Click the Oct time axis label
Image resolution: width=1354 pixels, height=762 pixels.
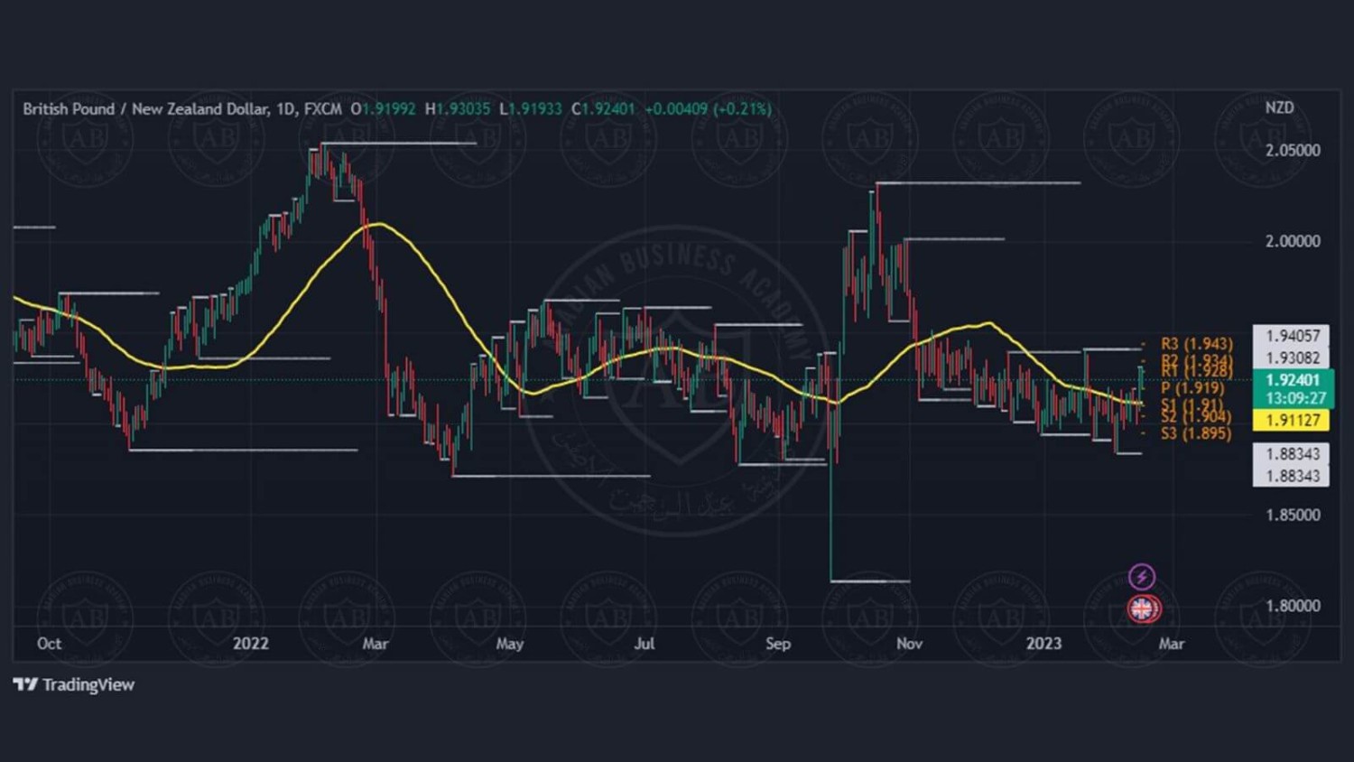(49, 643)
